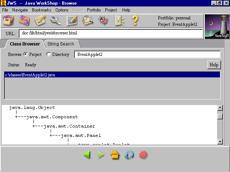
Task: Click java.awt.Container in the class tree
Action: tap(69, 126)
